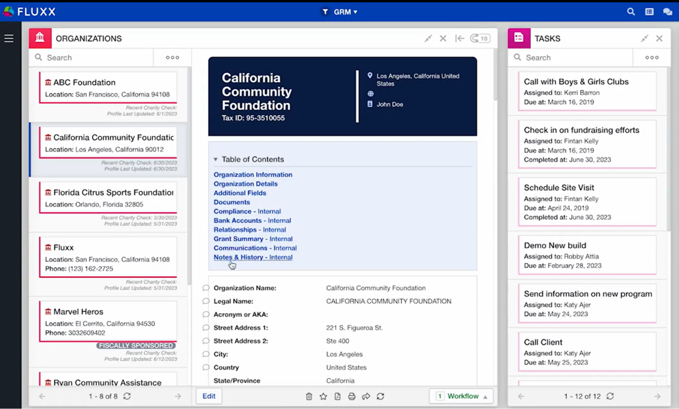The height and width of the screenshot is (409, 679).
Task: Click the website globe icon in header
Action: click(370, 93)
